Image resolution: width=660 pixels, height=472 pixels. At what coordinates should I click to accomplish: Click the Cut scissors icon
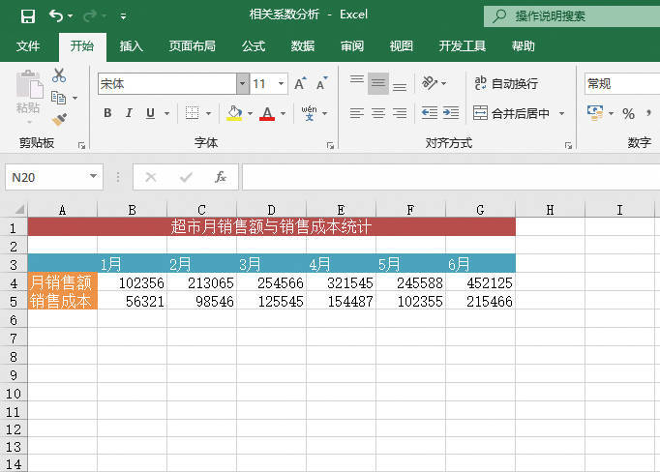coord(59,75)
